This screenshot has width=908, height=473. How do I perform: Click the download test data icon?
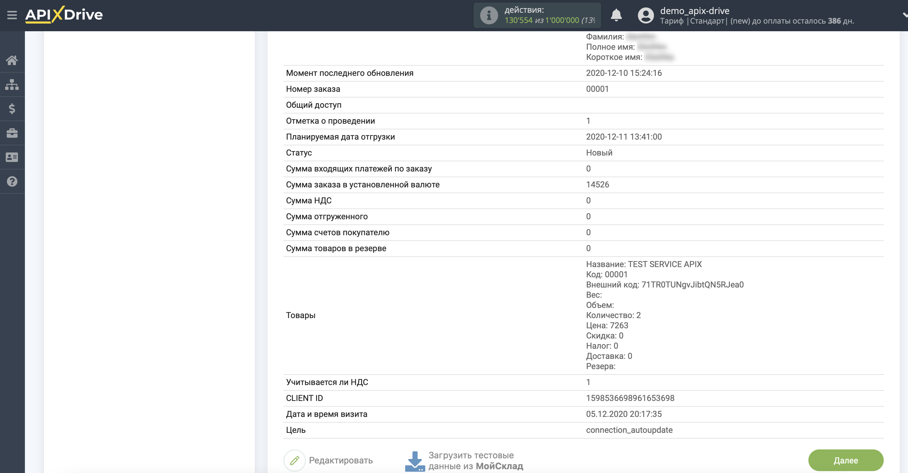click(415, 461)
